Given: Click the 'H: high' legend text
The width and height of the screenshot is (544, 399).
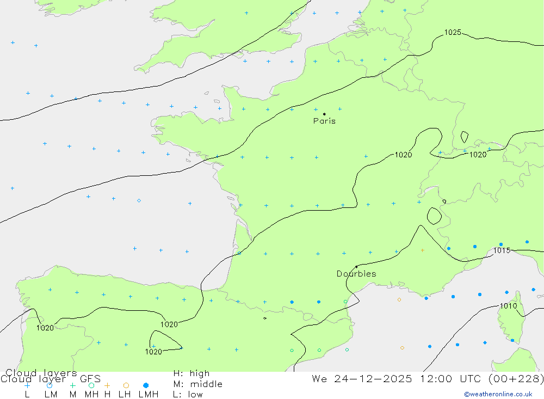Looking at the screenshot, I should (191, 373).
